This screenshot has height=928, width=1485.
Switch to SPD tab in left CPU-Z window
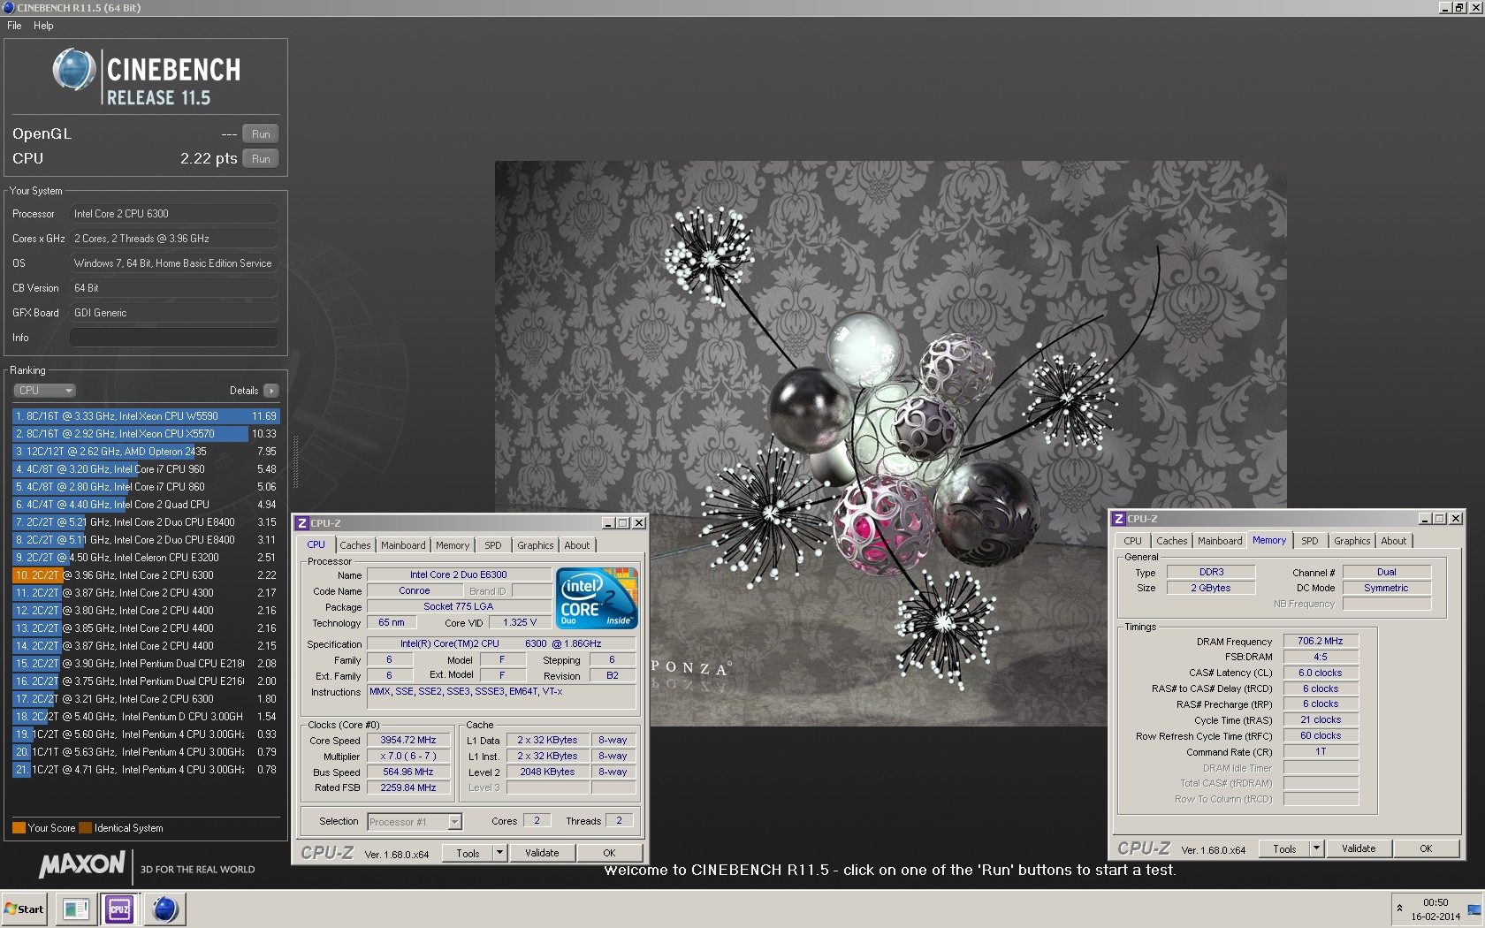pyautogui.click(x=493, y=545)
